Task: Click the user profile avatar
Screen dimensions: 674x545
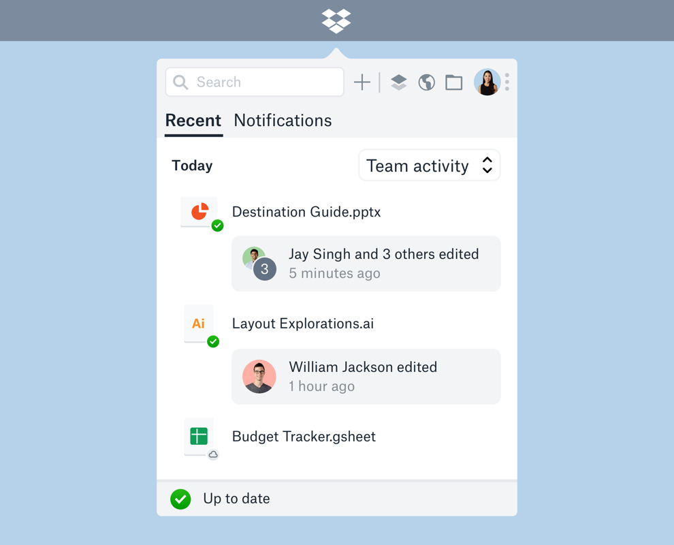Action: pyautogui.click(x=487, y=82)
